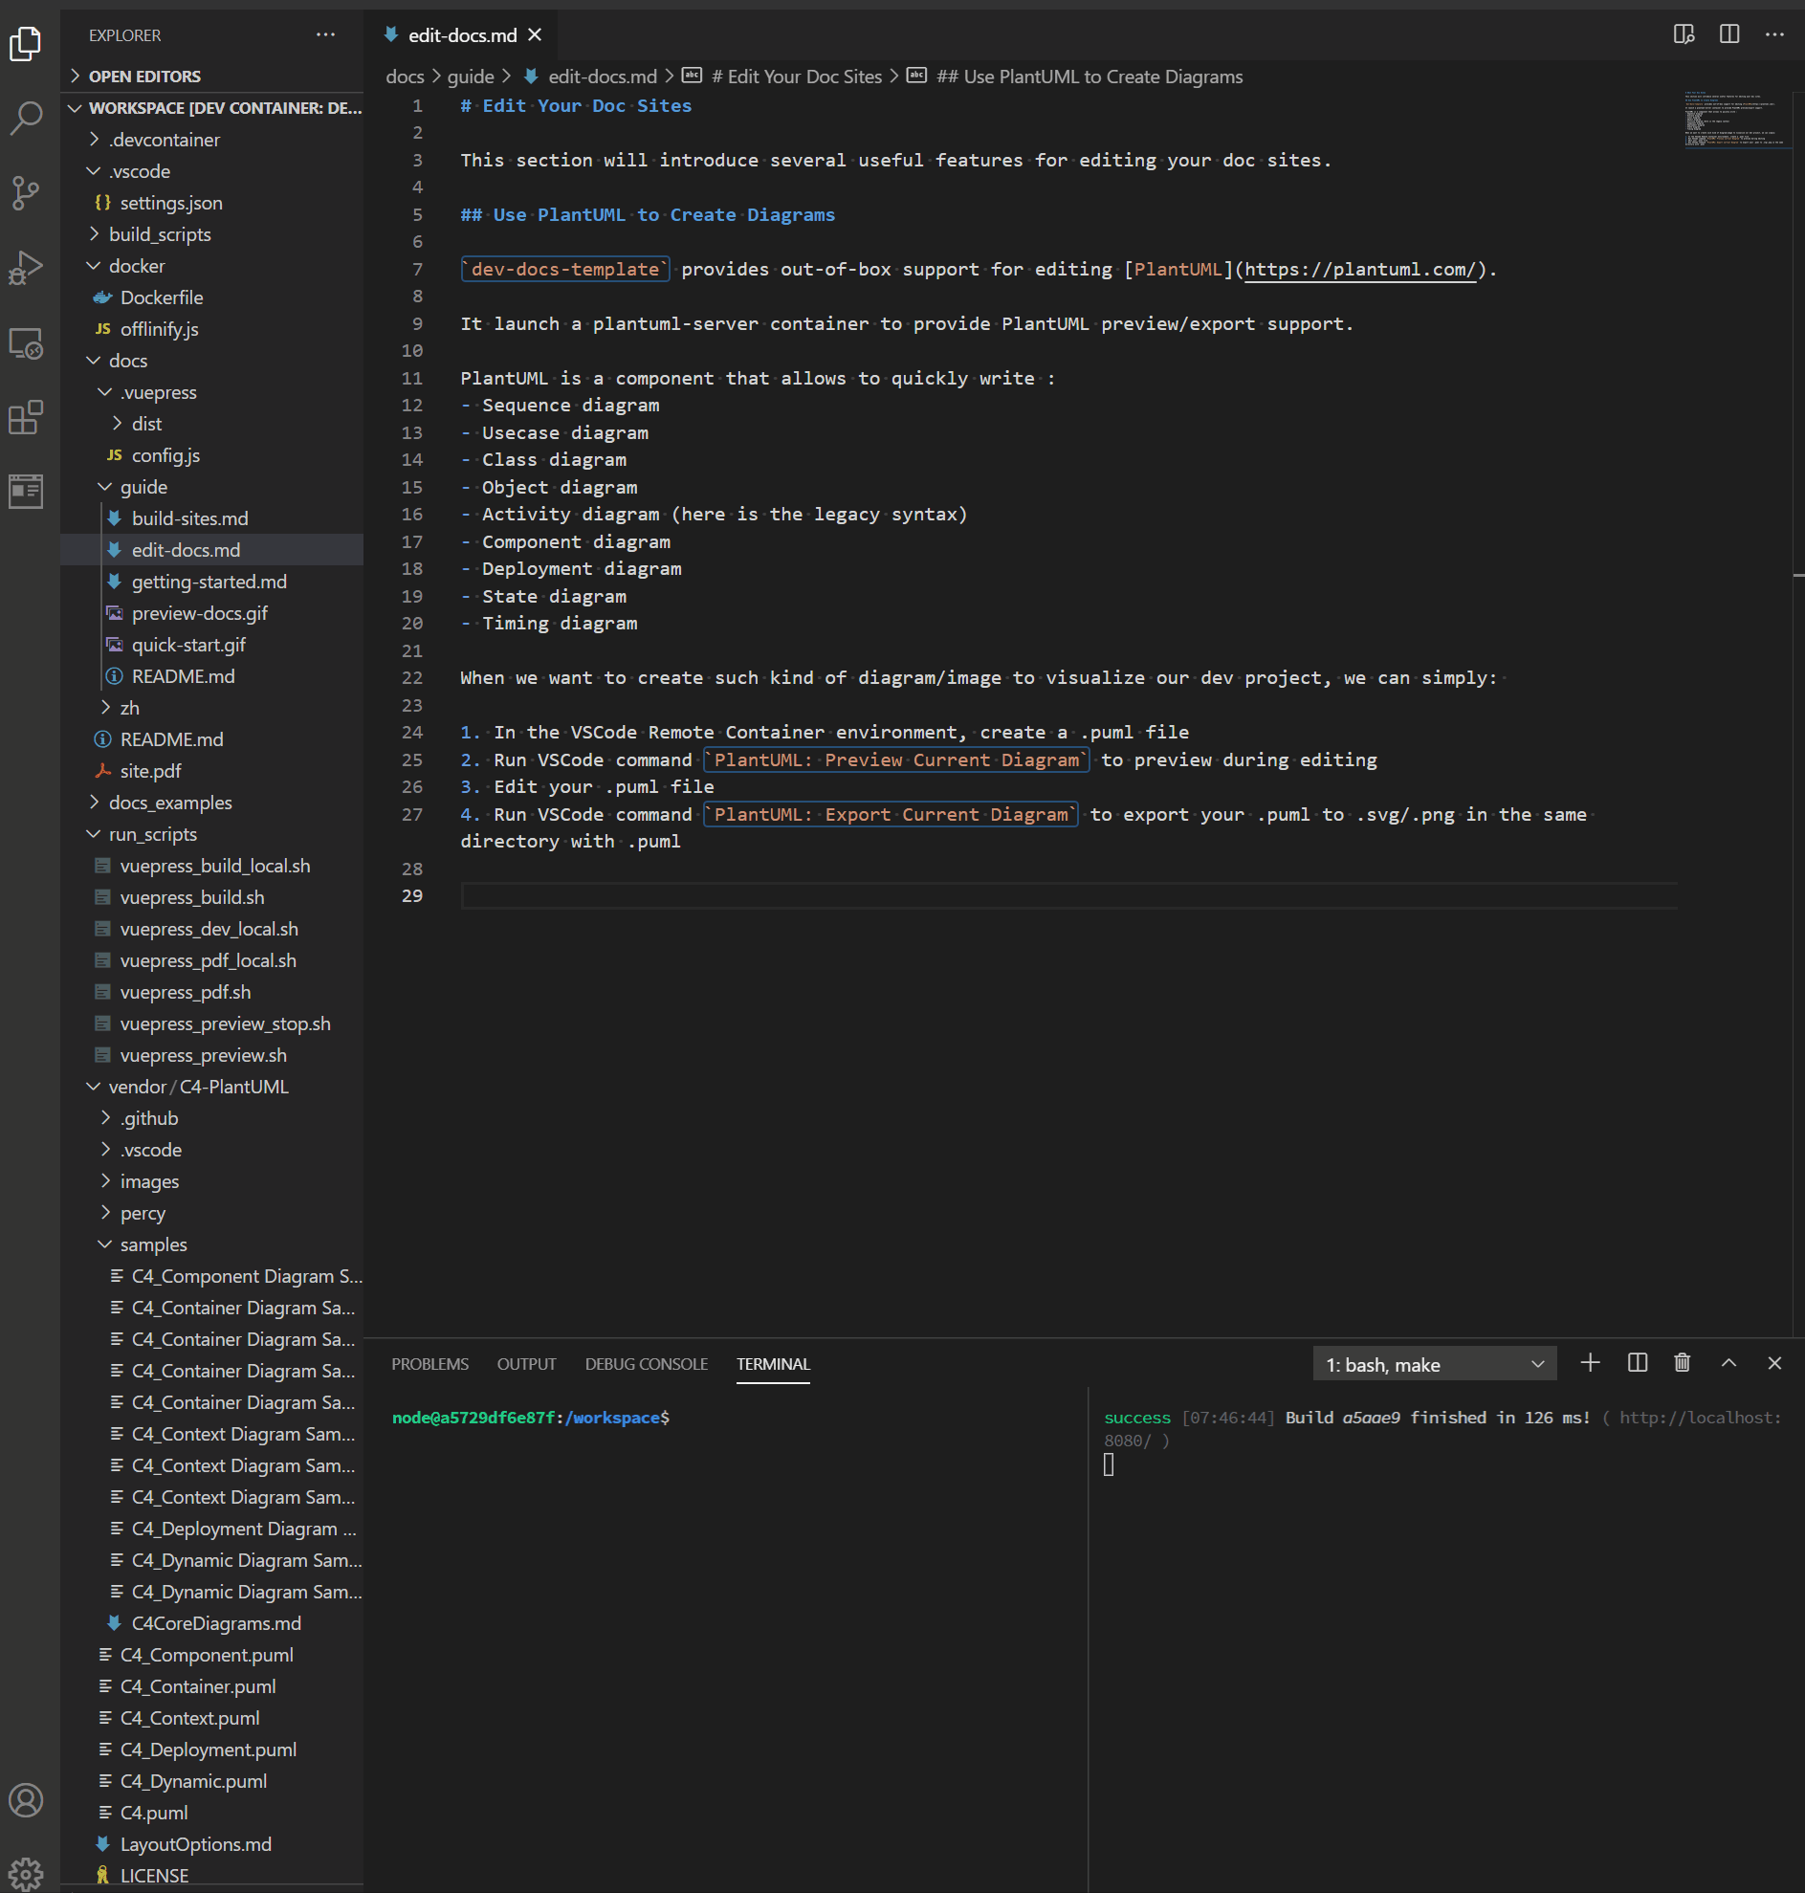Collapse the run_scripts folder

(152, 834)
